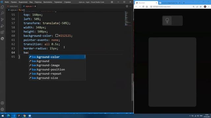This screenshot has width=211, height=118.
Task: Open the Выделение menu
Action: [x=23, y=2]
